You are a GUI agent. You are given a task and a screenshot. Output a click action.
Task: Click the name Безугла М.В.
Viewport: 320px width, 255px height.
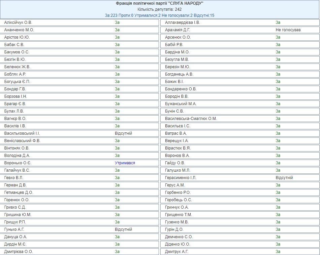177,59
